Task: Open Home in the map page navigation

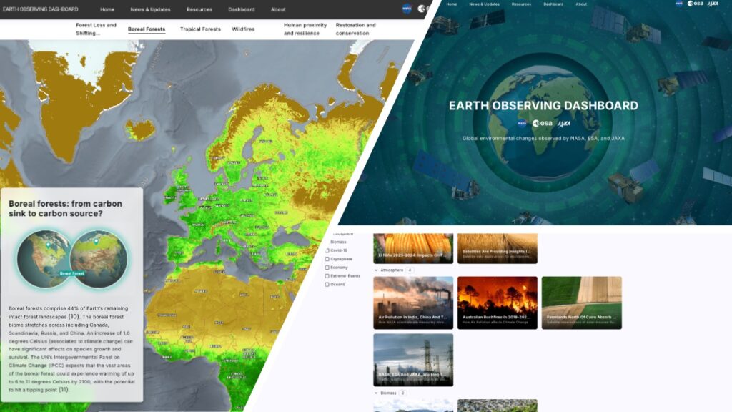Action: coord(107,9)
